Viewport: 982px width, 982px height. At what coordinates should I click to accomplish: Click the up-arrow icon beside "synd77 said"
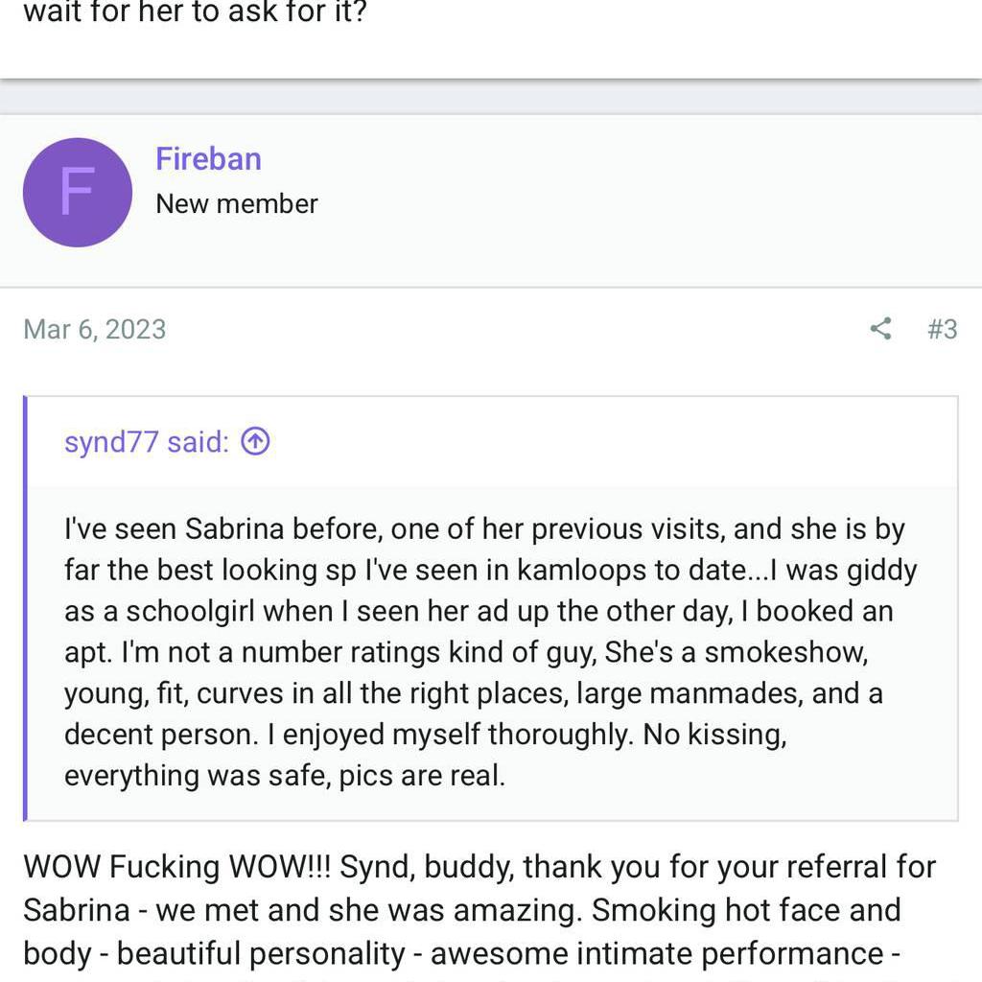[x=255, y=441]
